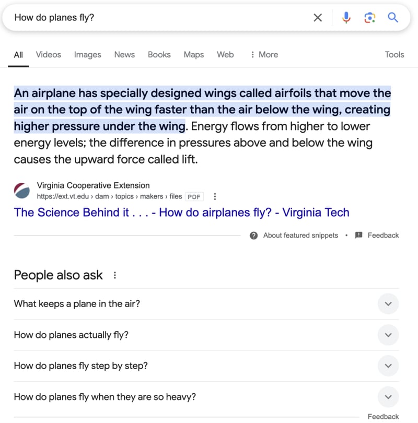This screenshot has width=418, height=423.
Task: Click the 'About featured snippets' link
Action: tap(300, 236)
